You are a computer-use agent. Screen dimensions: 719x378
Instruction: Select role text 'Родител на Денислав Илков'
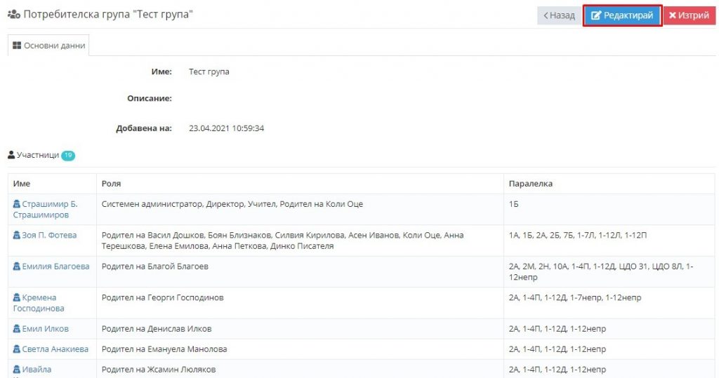click(157, 328)
